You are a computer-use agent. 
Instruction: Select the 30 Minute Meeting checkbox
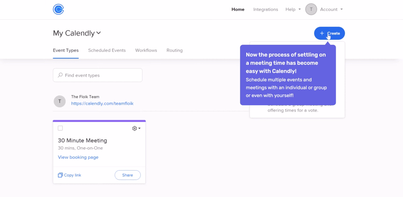pos(60,128)
